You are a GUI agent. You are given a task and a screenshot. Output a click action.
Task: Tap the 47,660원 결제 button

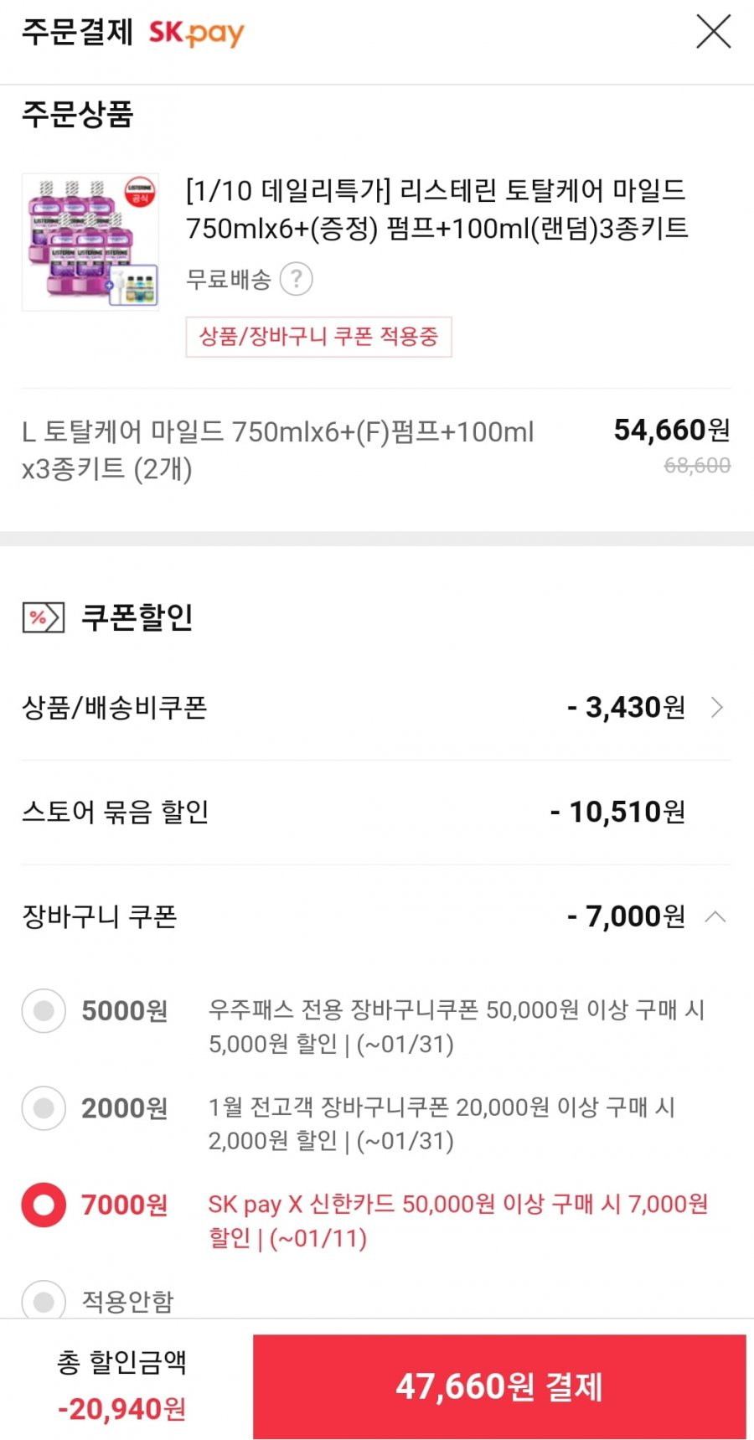(x=499, y=1386)
